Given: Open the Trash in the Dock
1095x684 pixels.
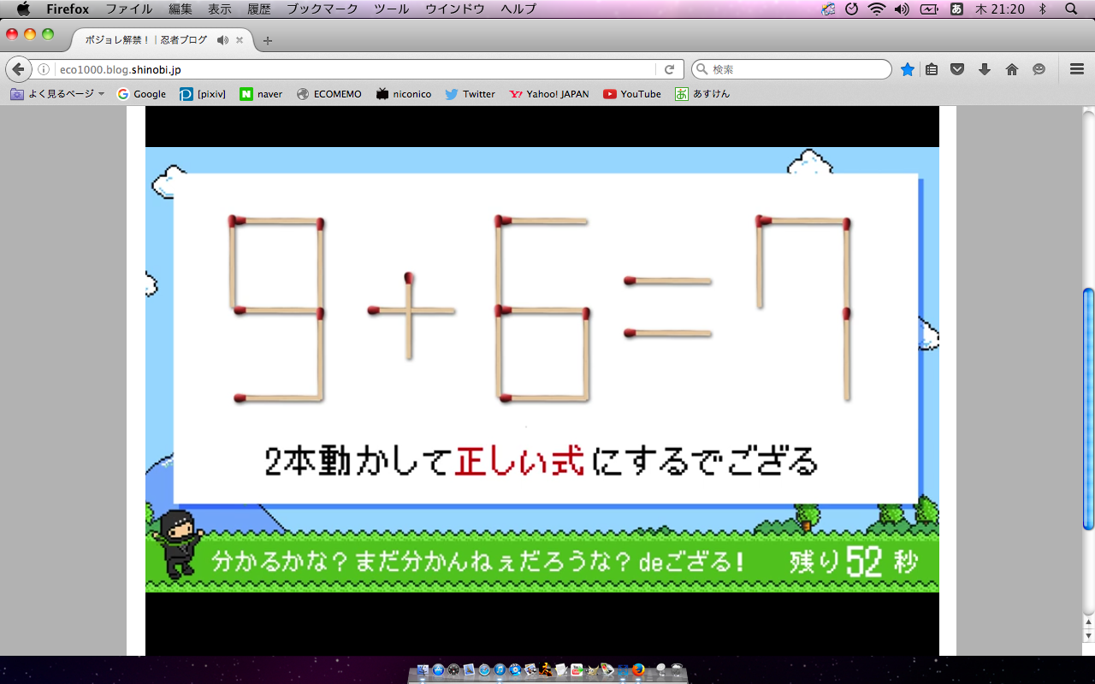Looking at the screenshot, I should coord(676,670).
